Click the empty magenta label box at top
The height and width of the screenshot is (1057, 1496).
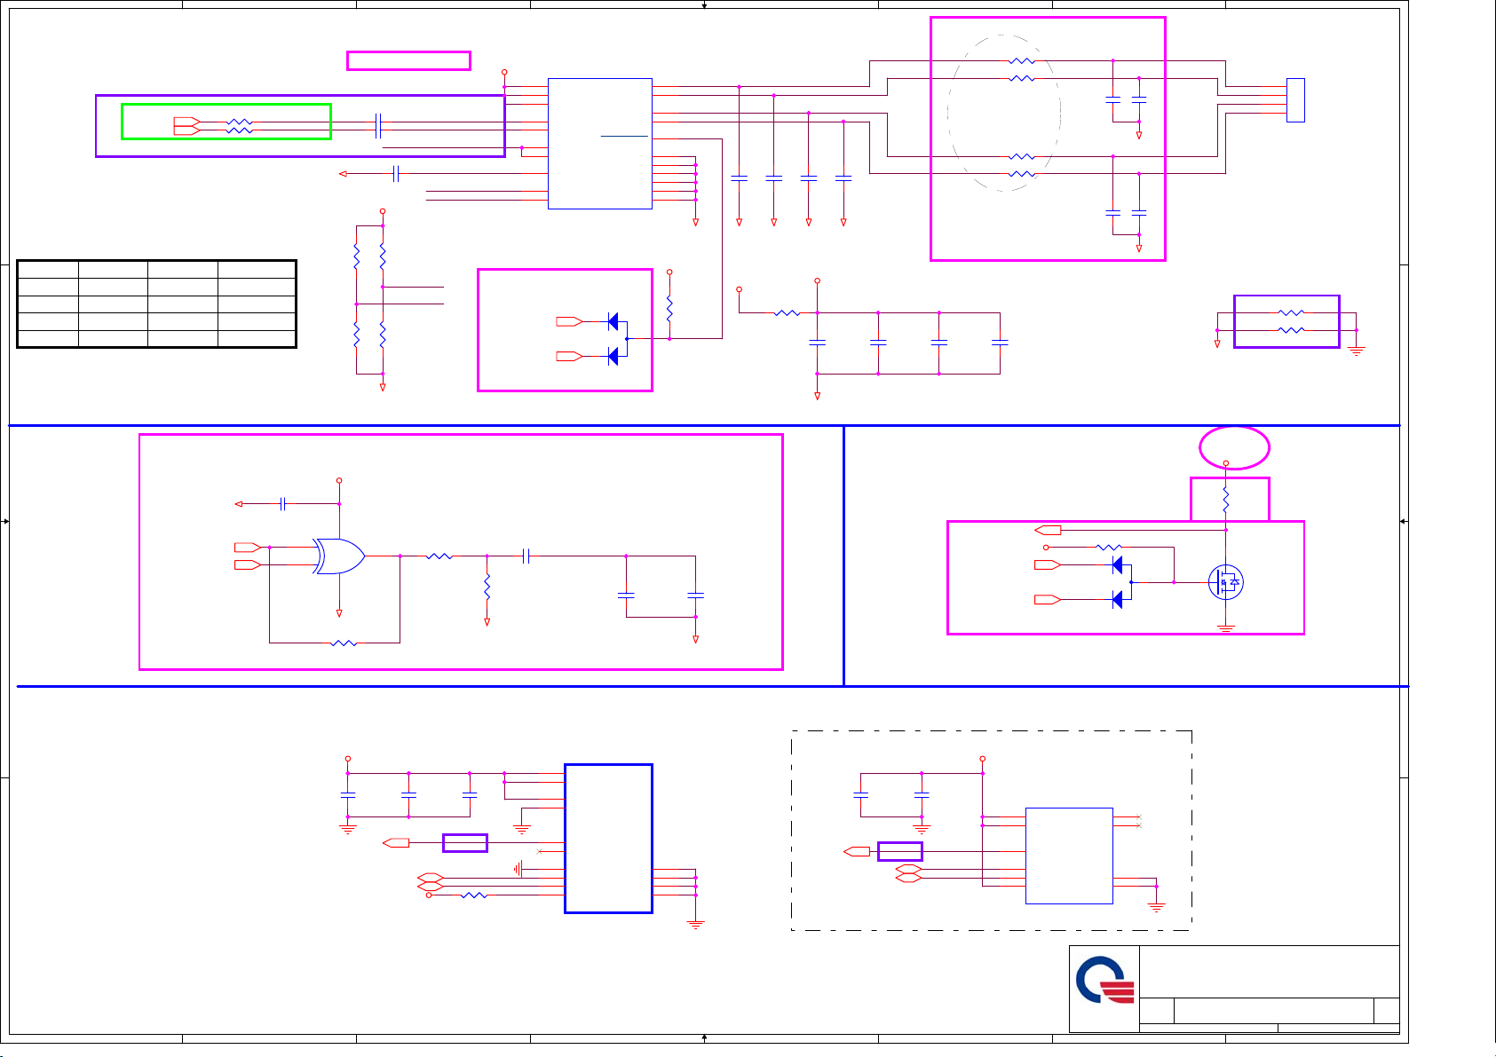coord(408,60)
